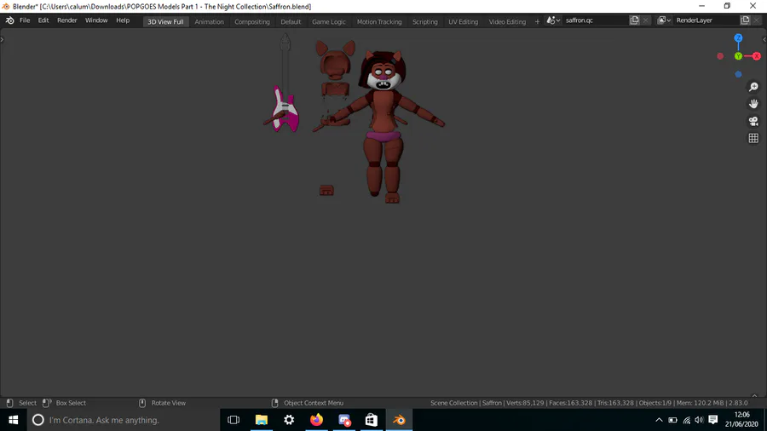Switch to the Video Editing workspace tab
767x431 pixels.
pyautogui.click(x=507, y=21)
